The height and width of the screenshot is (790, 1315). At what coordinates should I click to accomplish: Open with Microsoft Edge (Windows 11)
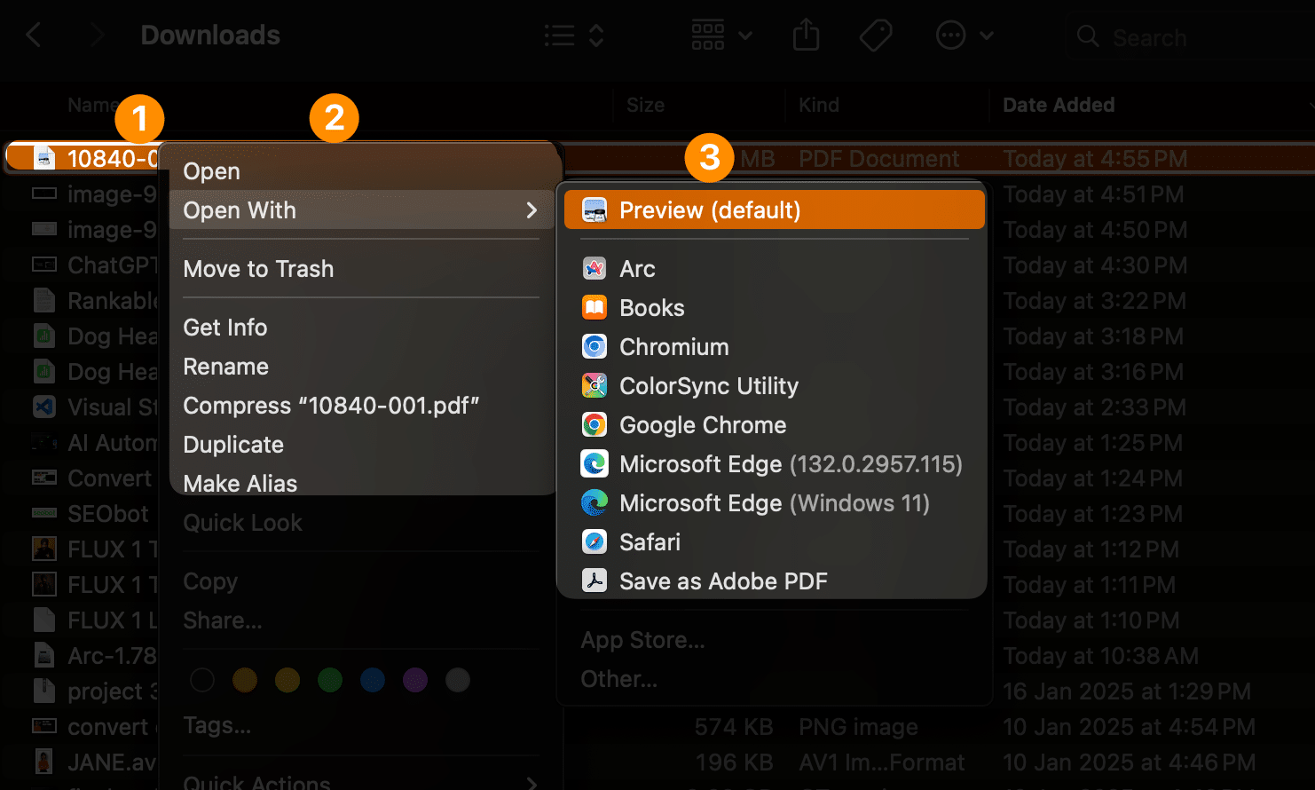point(774,503)
